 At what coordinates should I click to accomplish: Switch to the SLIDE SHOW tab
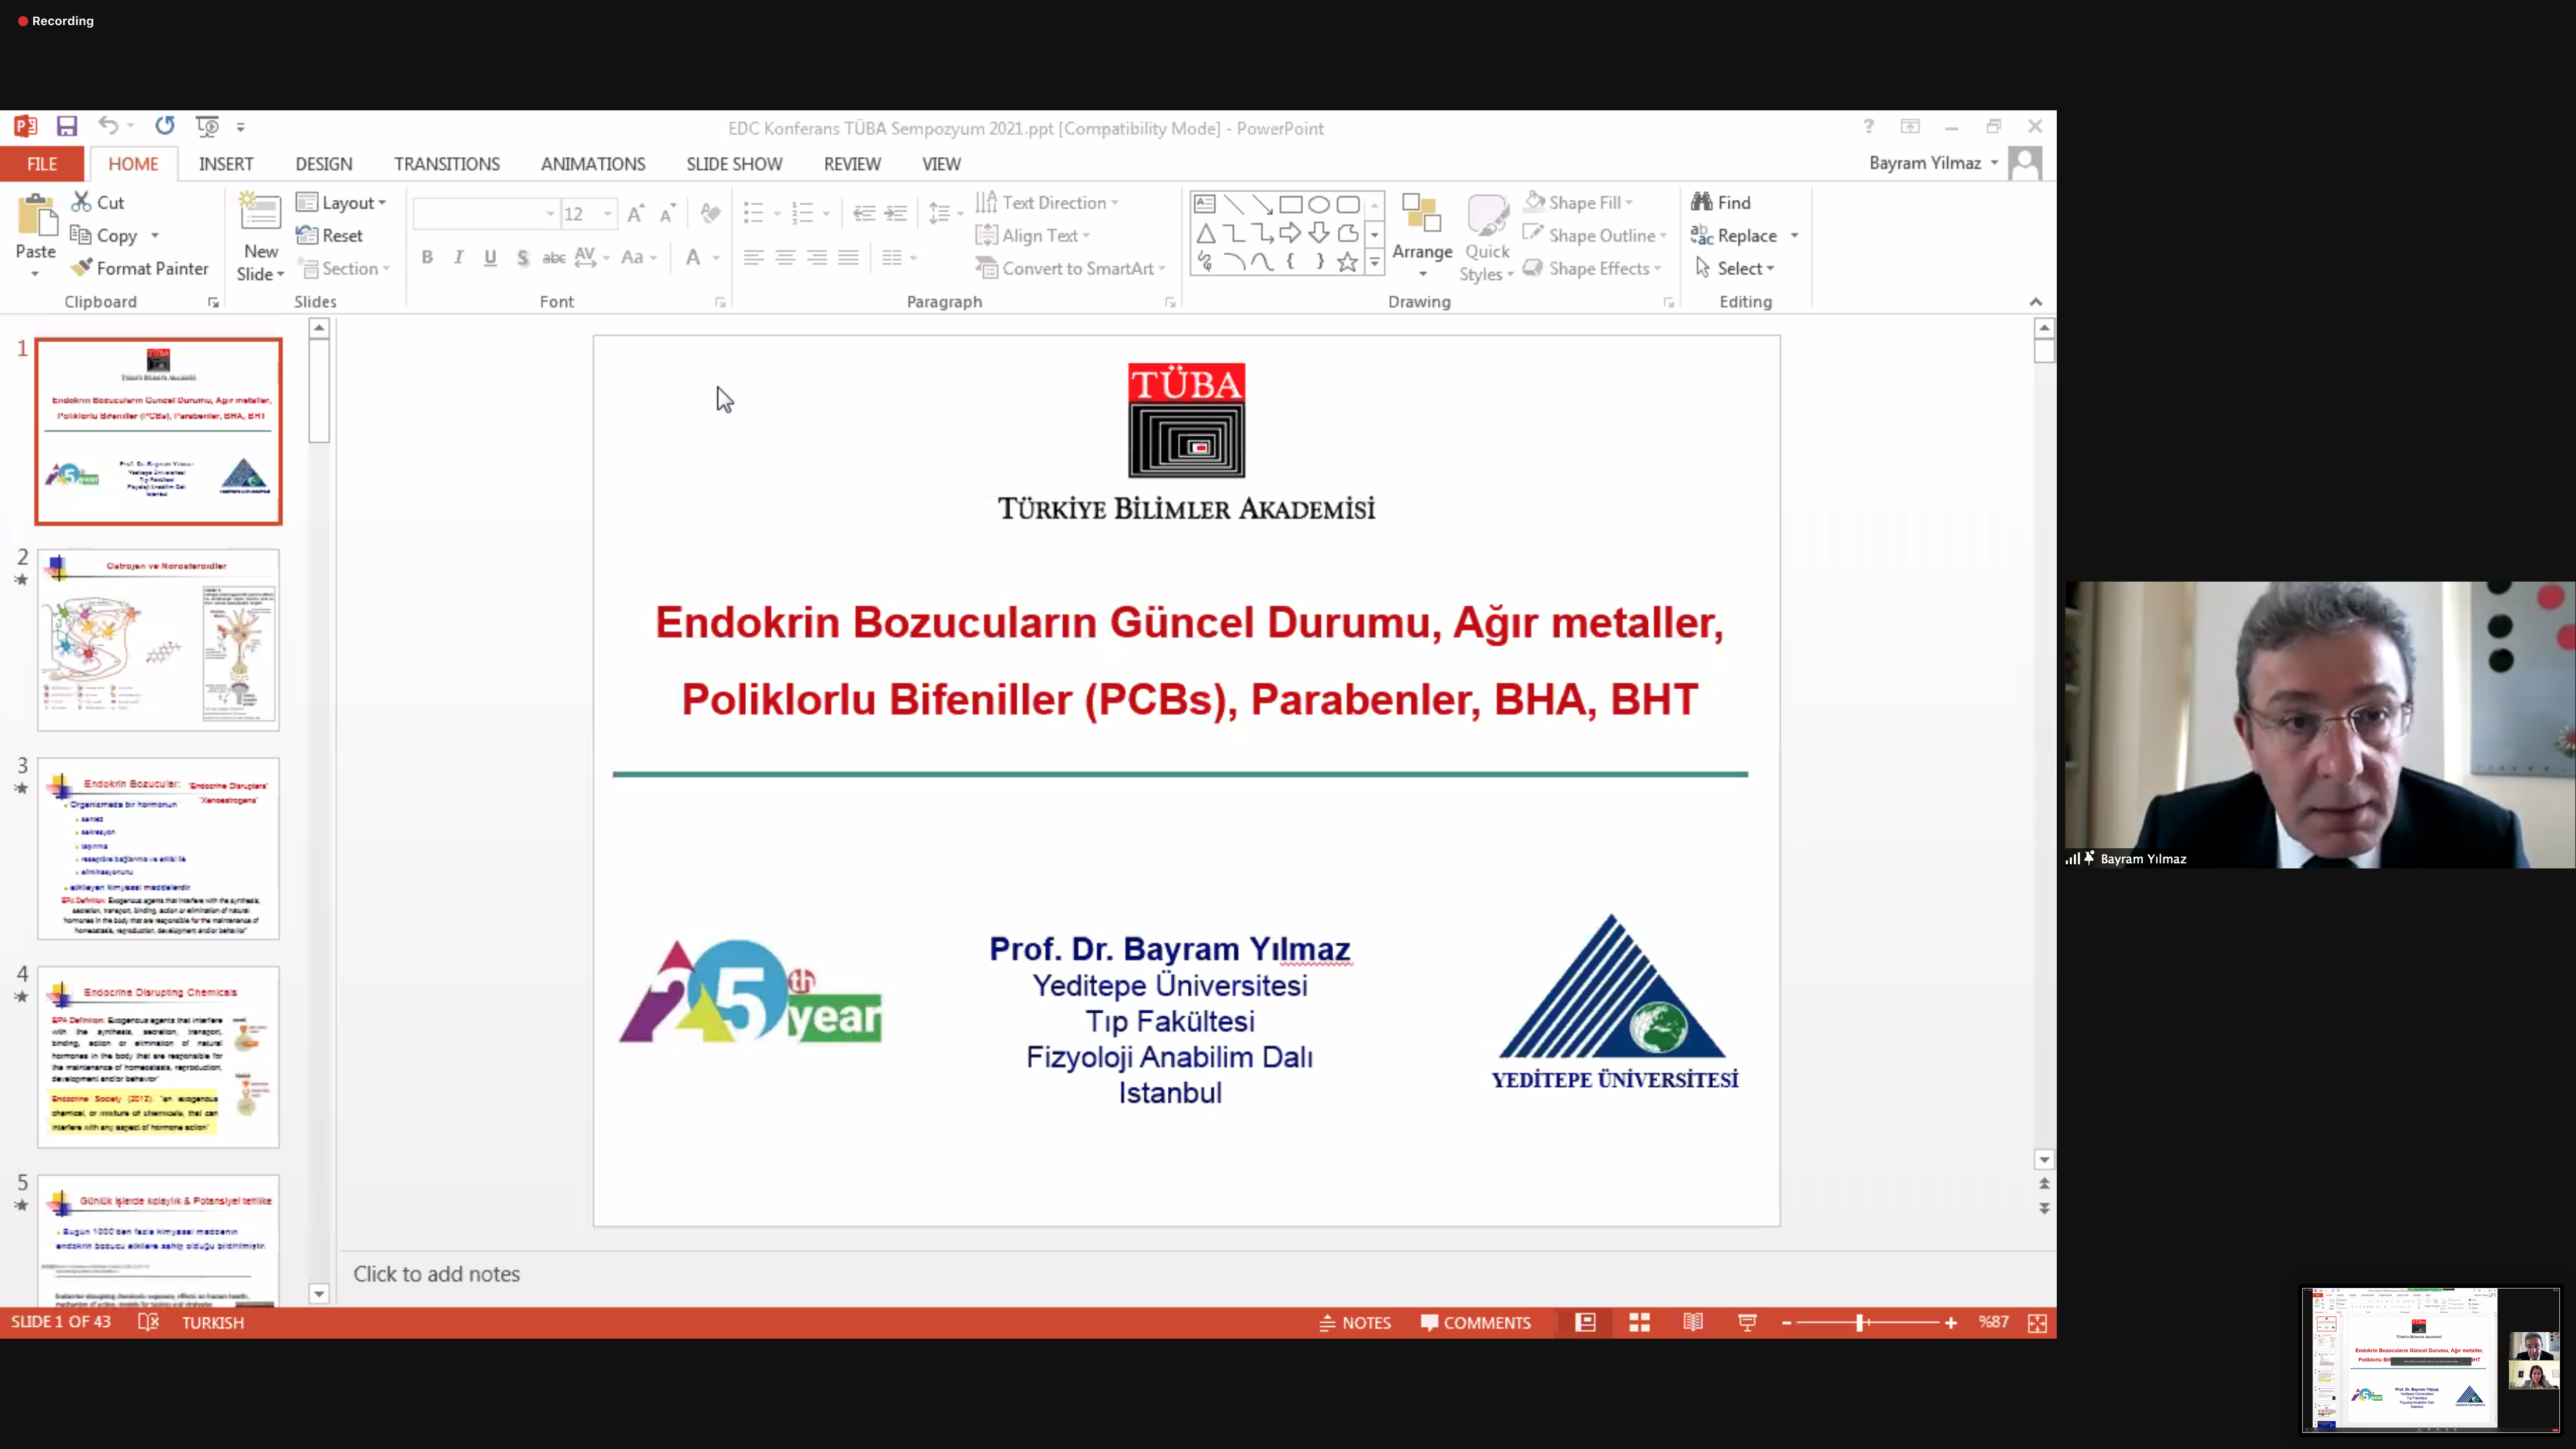click(x=734, y=164)
